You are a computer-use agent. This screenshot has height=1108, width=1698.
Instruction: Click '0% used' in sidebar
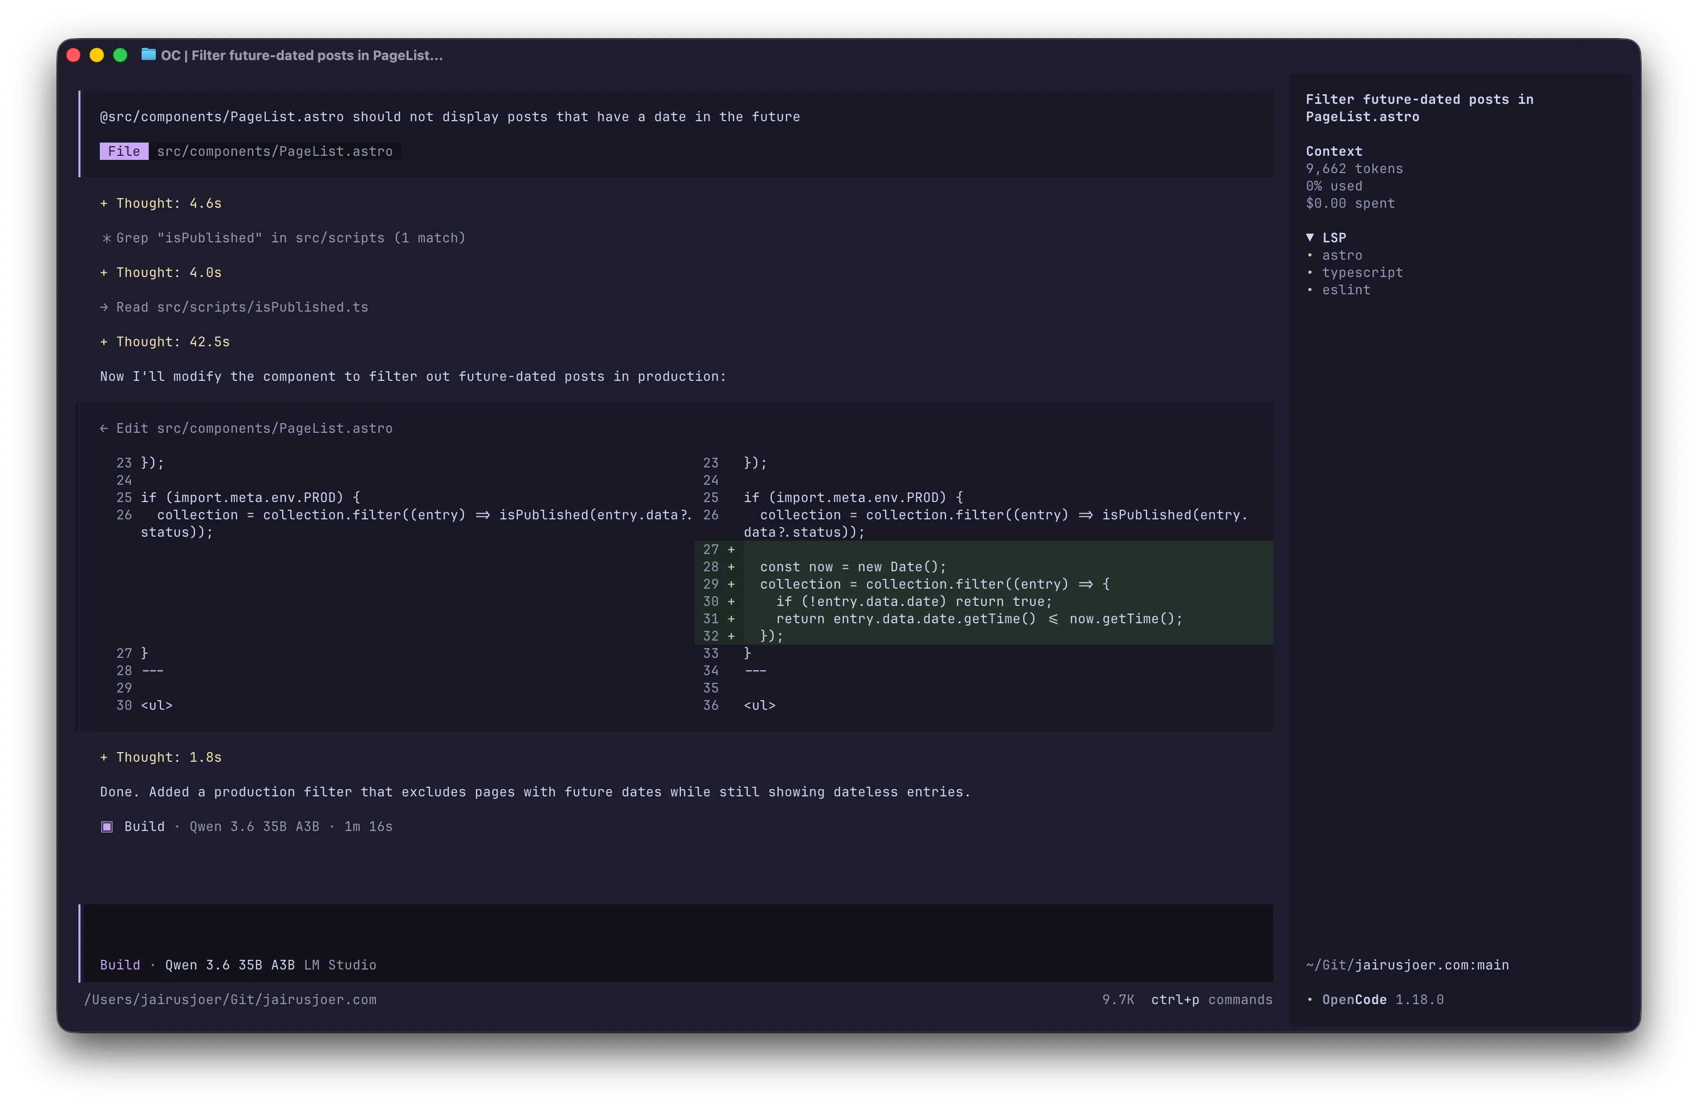pyautogui.click(x=1333, y=186)
